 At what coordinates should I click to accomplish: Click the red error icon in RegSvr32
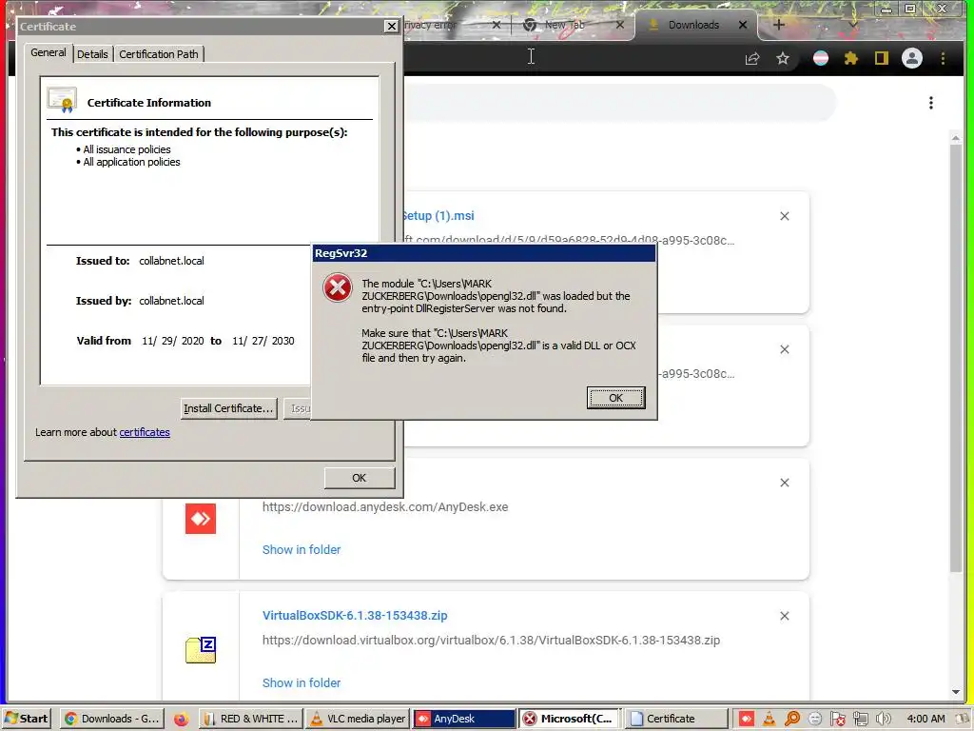[x=338, y=288]
